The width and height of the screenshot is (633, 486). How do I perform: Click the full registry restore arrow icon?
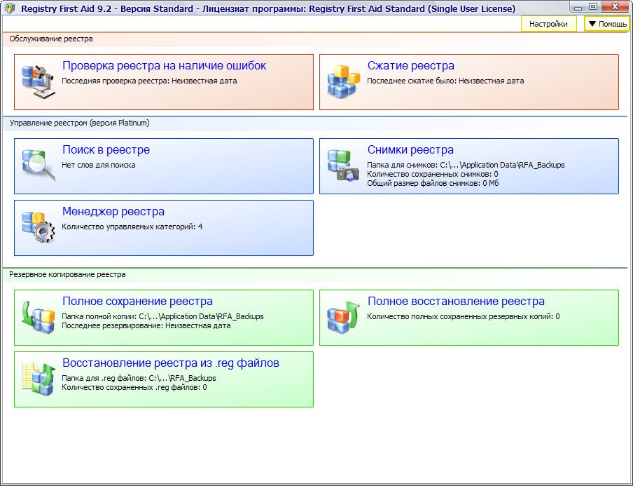(x=344, y=317)
